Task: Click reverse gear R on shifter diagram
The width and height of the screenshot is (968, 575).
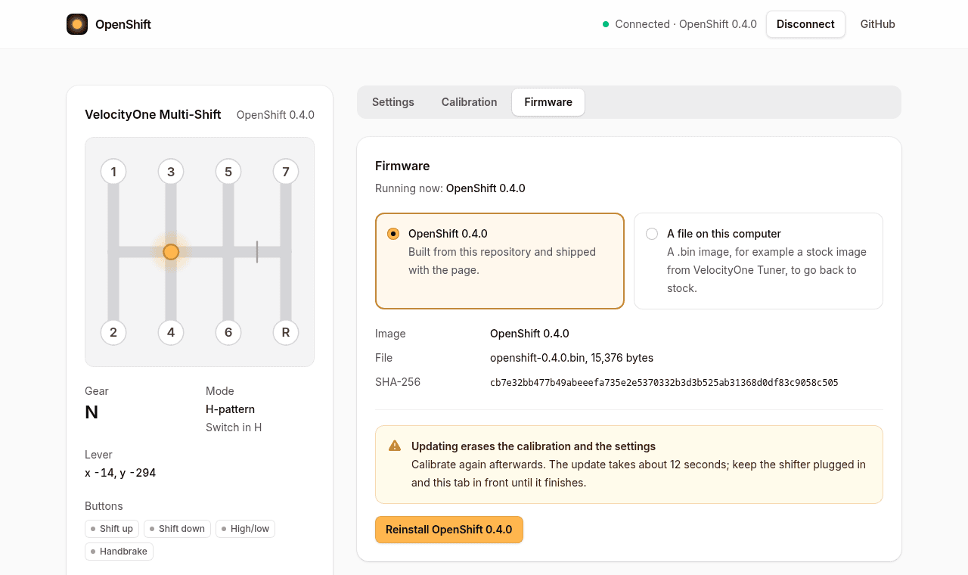Action: 286,332
